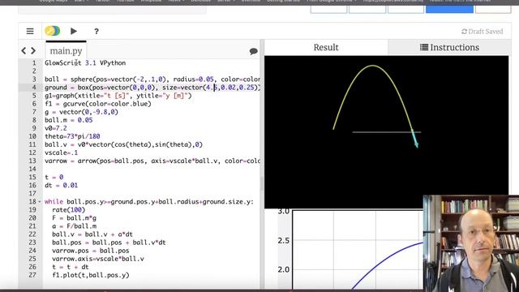Click the cyan velocity arrow in the simulation
This screenshot has height=292, width=519.
pos(414,139)
